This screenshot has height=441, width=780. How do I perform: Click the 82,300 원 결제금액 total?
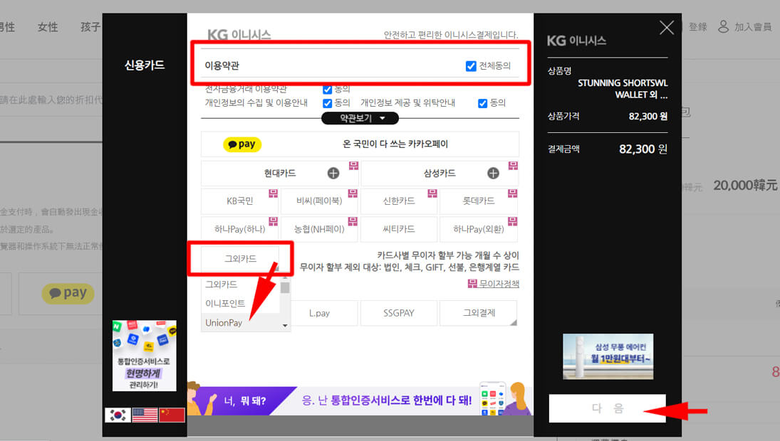[x=643, y=149]
